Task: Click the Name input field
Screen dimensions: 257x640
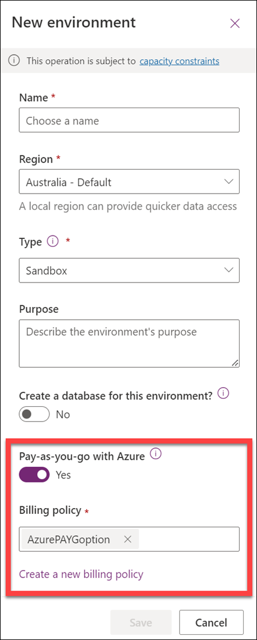Action: tap(129, 120)
